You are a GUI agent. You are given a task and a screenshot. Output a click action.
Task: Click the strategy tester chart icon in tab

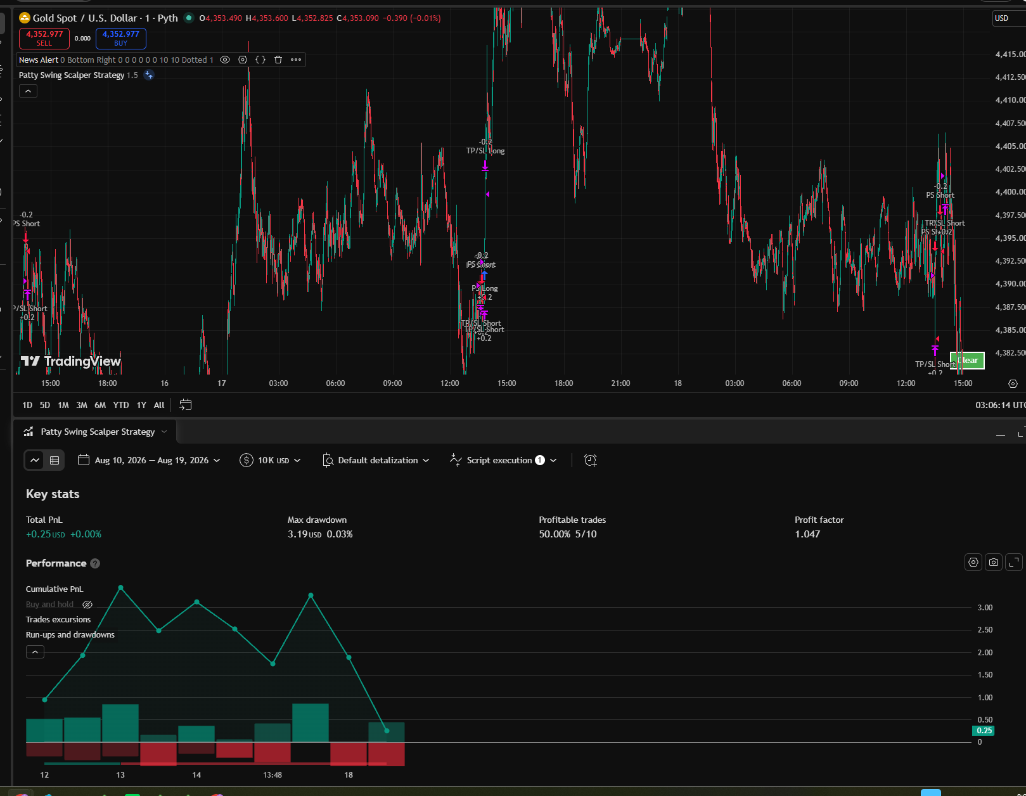[29, 432]
